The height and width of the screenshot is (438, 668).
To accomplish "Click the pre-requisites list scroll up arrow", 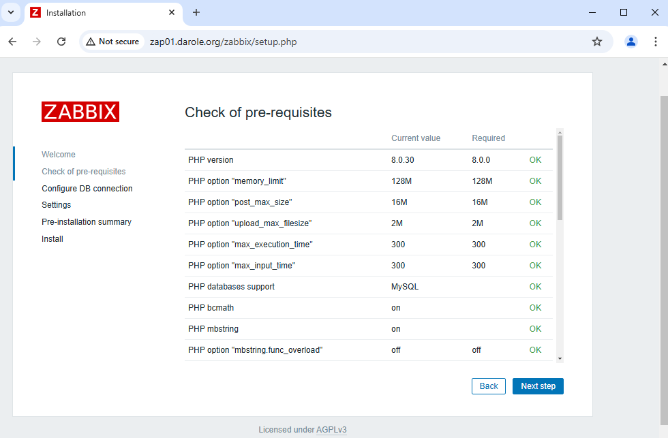I will 560,132.
